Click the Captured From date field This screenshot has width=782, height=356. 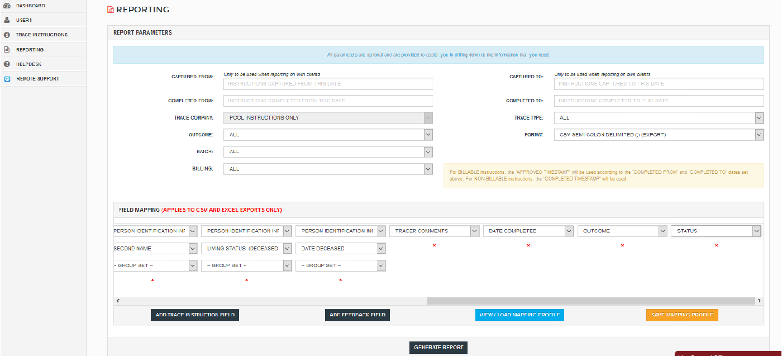pos(328,84)
